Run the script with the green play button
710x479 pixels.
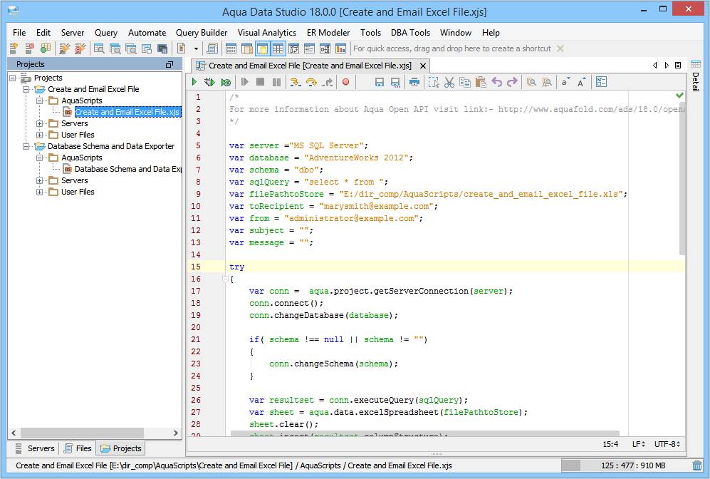tap(194, 82)
